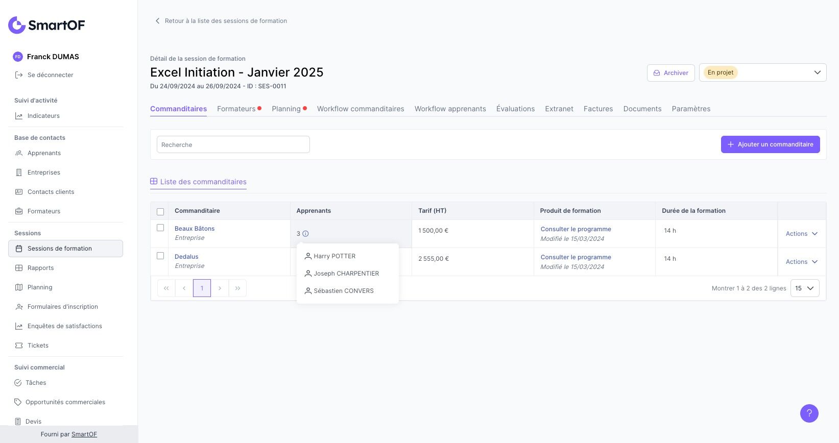The image size is (839, 443).
Task: Archive the session with Archiver button
Action: pos(670,73)
